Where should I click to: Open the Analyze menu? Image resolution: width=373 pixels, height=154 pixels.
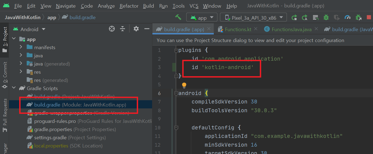(x=106, y=6)
